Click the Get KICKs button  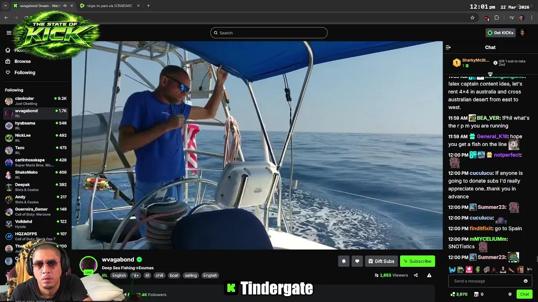point(500,33)
